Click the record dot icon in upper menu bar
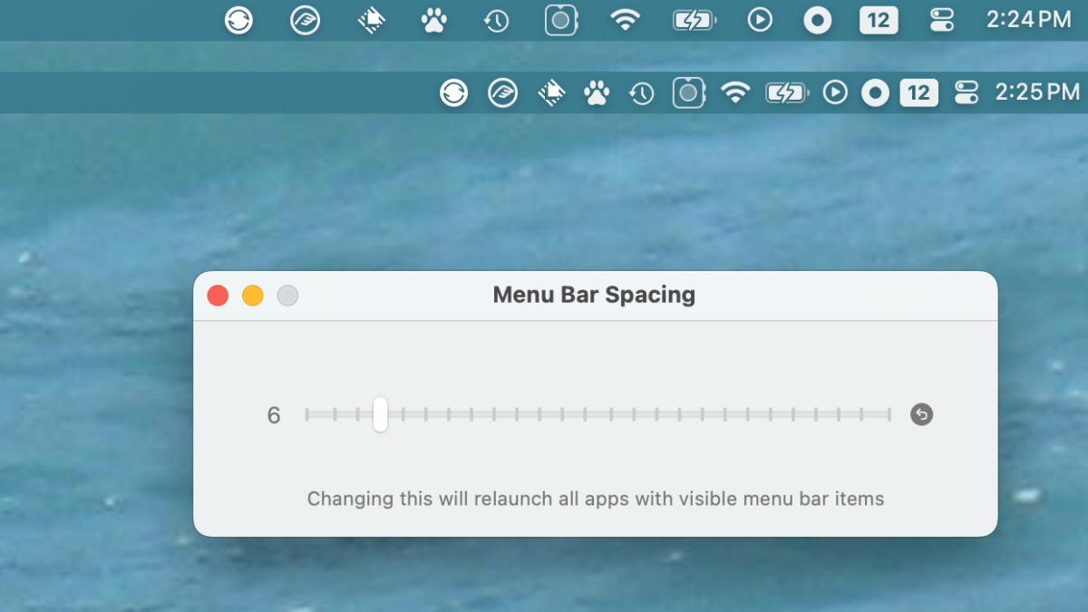Screen dimensions: 1088x612 pyautogui.click(x=818, y=20)
